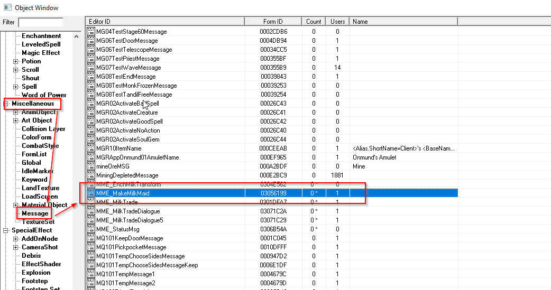
Task: Sort list by Name column
Action: [x=403, y=22]
